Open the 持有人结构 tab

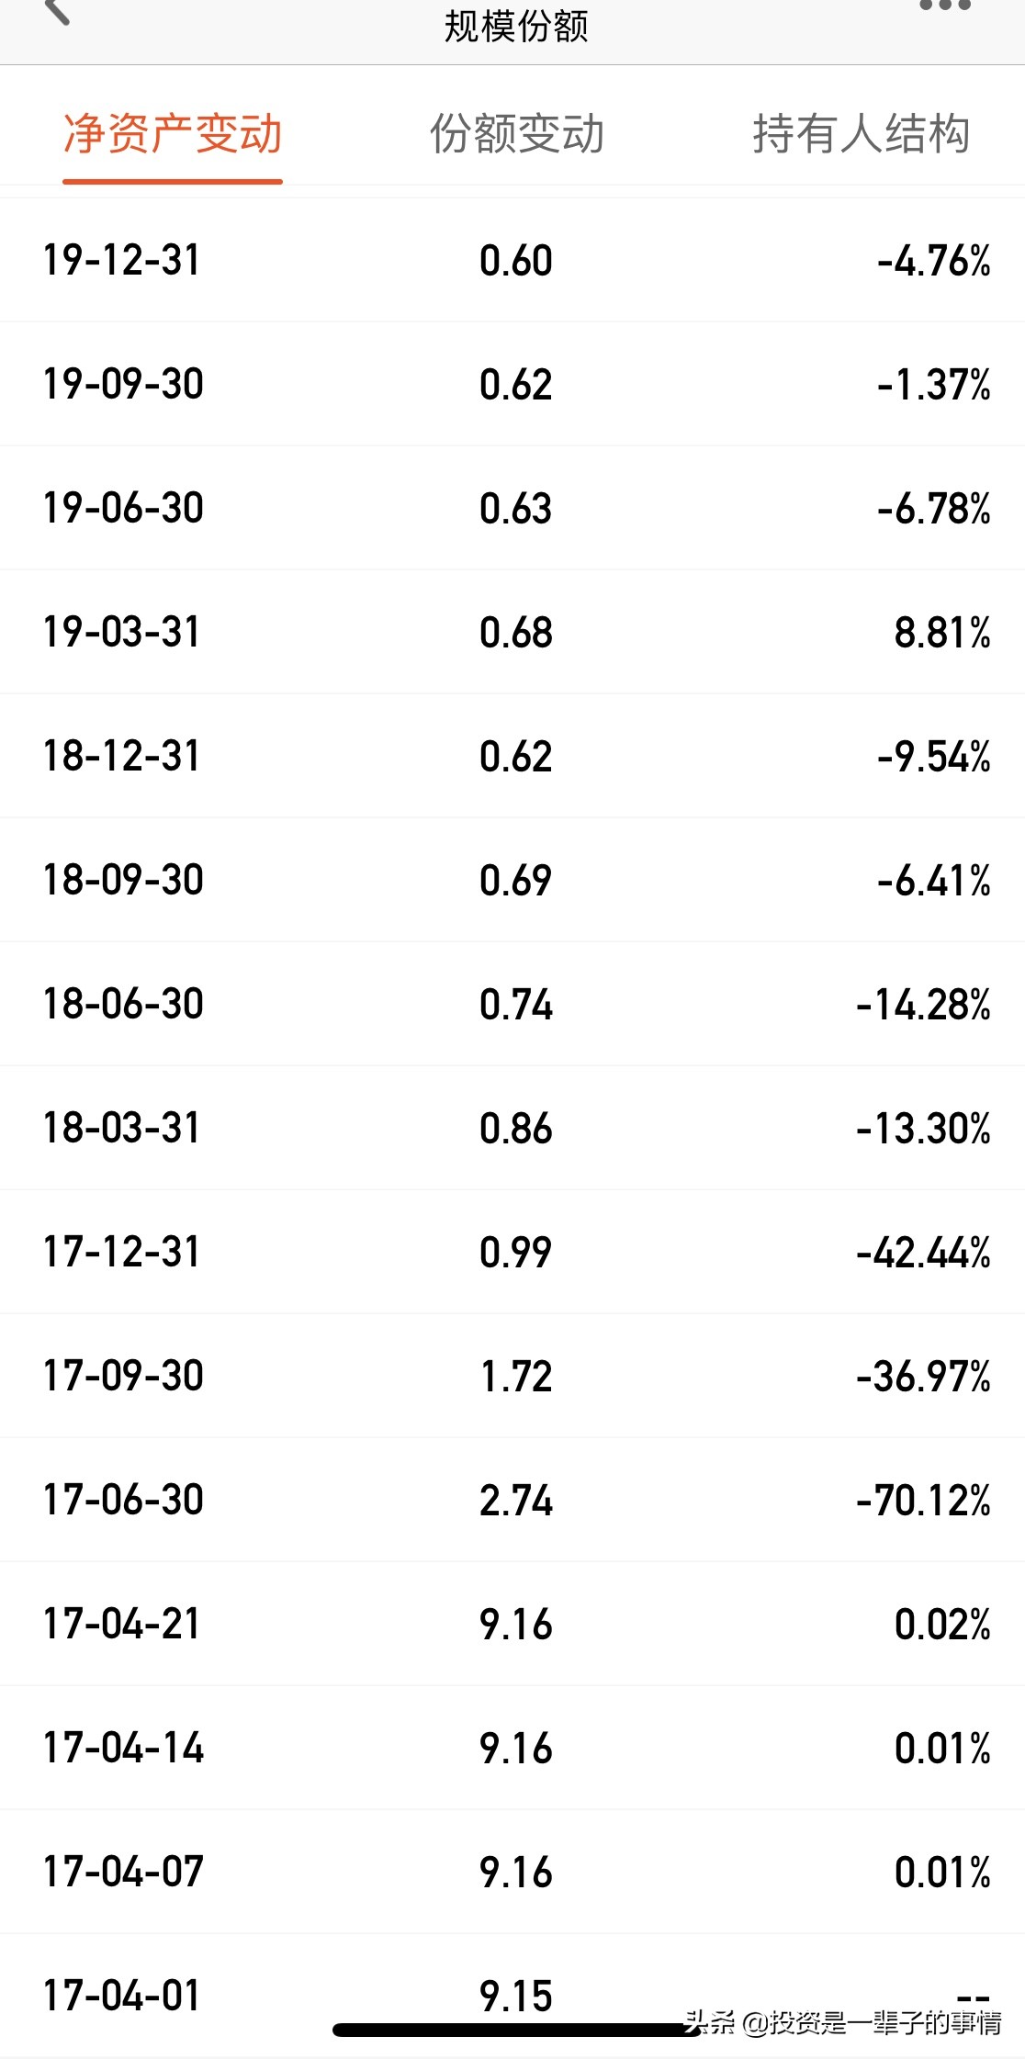pyautogui.click(x=861, y=134)
